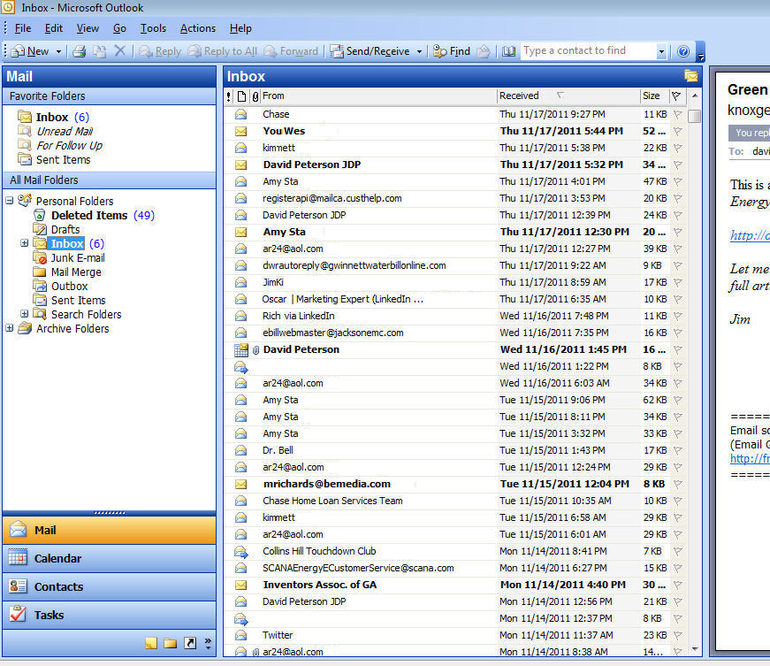The image size is (770, 666).
Task: Toggle the follow-up flag on the kimmett message
Action: [x=677, y=147]
